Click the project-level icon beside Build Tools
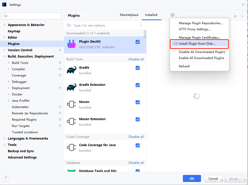The width and height of the screenshot is (248, 185). (60, 63)
